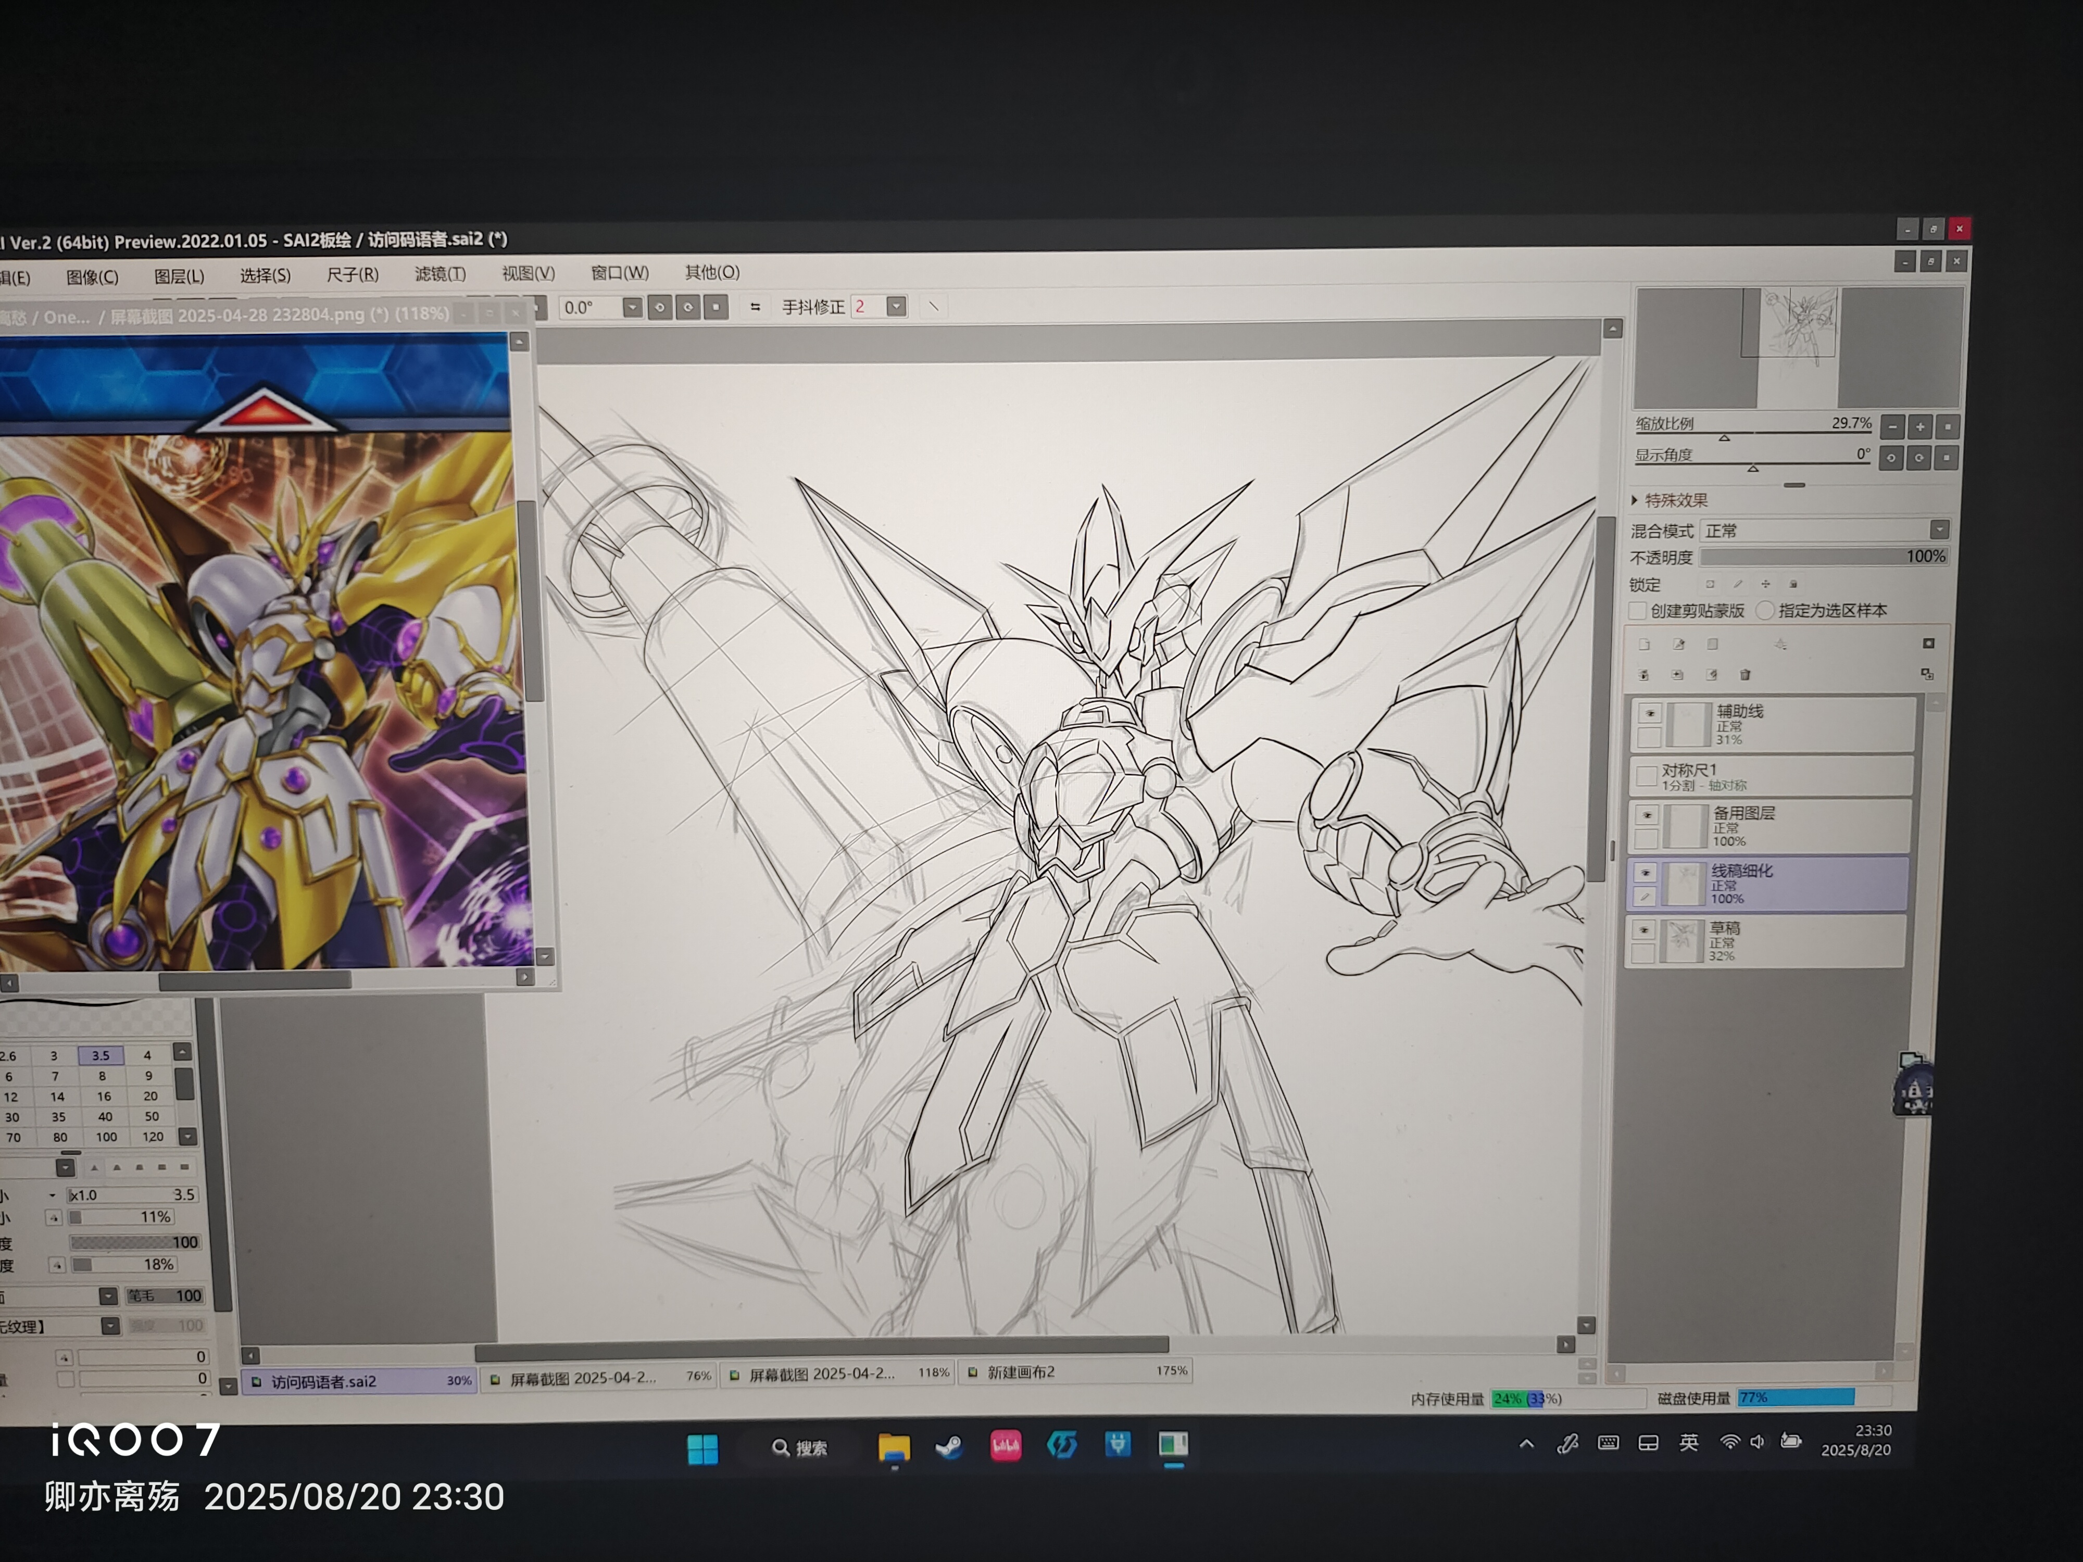Select the flattest brush edge shape
The image size is (2083, 1562).
coord(184,1167)
